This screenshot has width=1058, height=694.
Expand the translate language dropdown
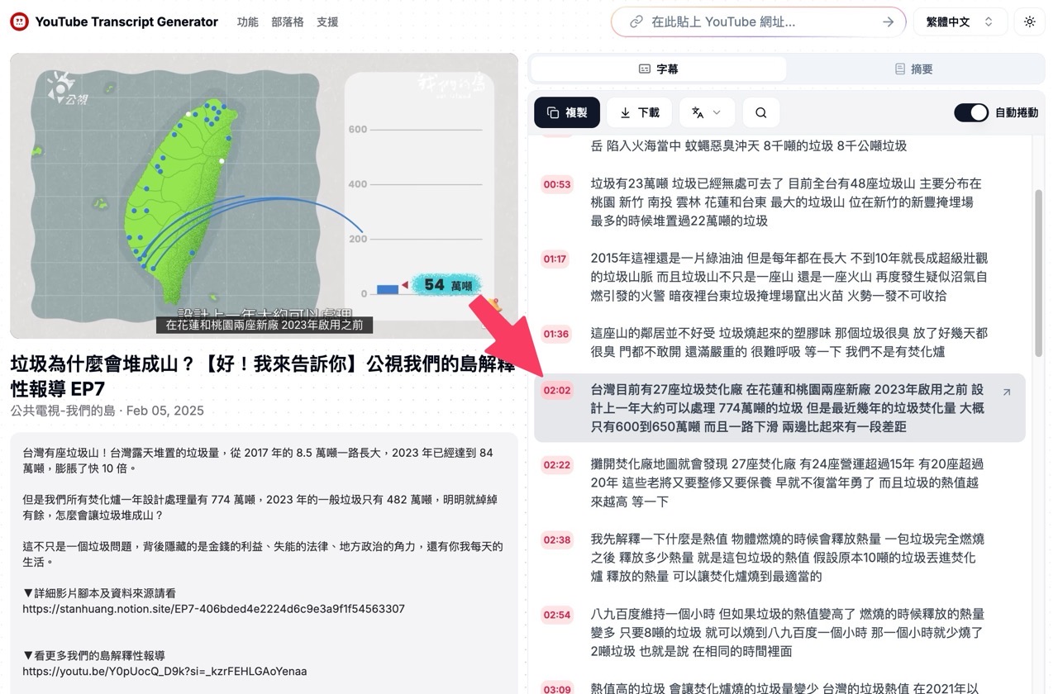(x=707, y=112)
